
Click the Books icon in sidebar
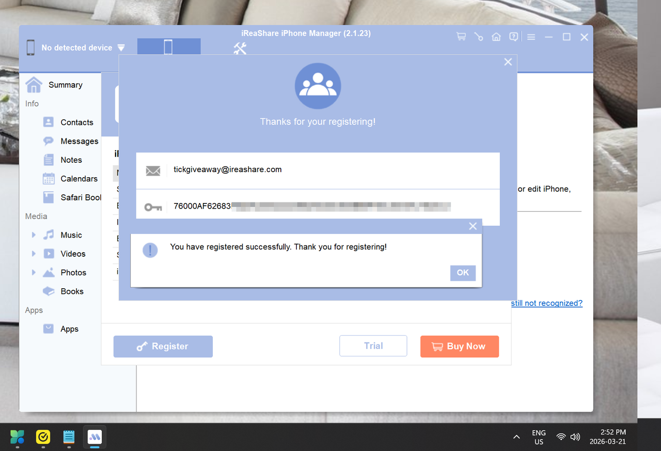[49, 291]
